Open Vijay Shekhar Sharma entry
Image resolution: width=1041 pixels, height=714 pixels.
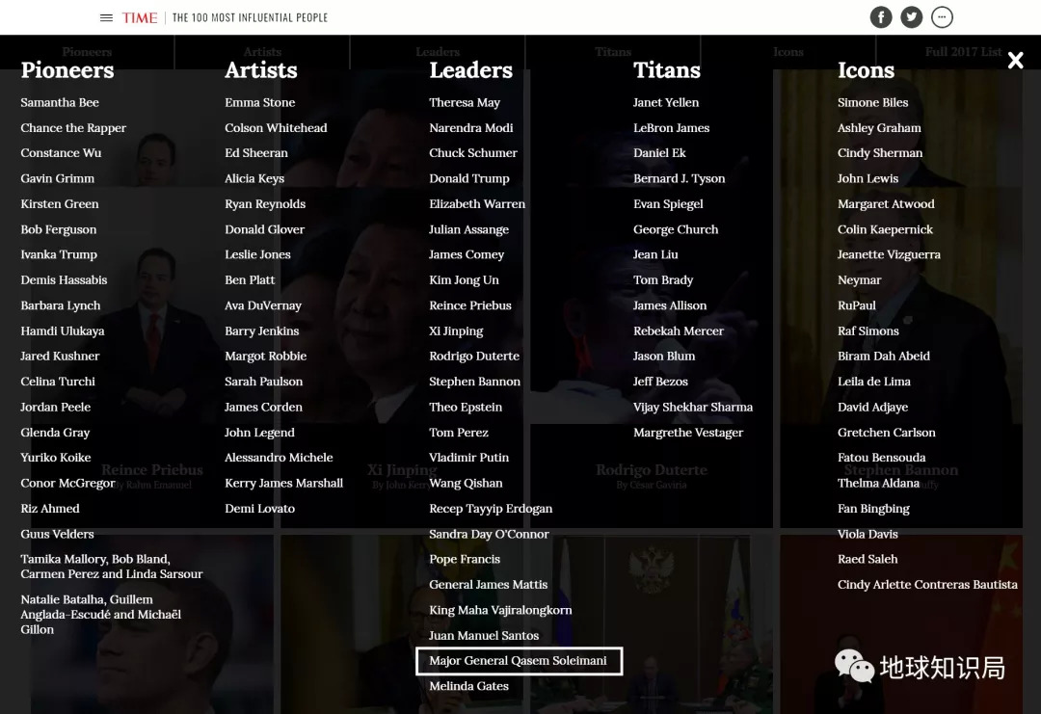pyautogui.click(x=693, y=408)
